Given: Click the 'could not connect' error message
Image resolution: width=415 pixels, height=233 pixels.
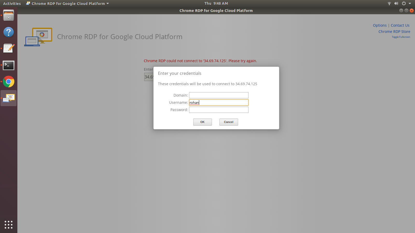Looking at the screenshot, I should (200, 61).
